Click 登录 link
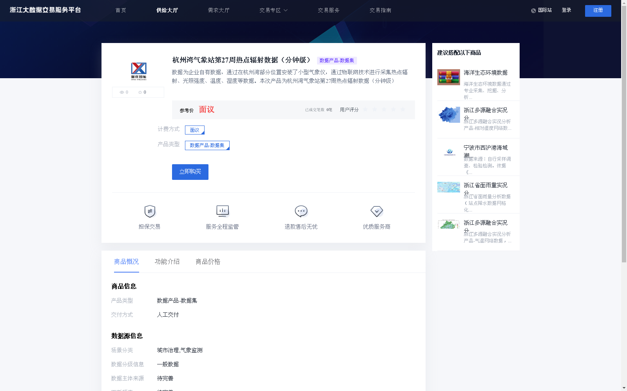The image size is (627, 391). (x=566, y=11)
